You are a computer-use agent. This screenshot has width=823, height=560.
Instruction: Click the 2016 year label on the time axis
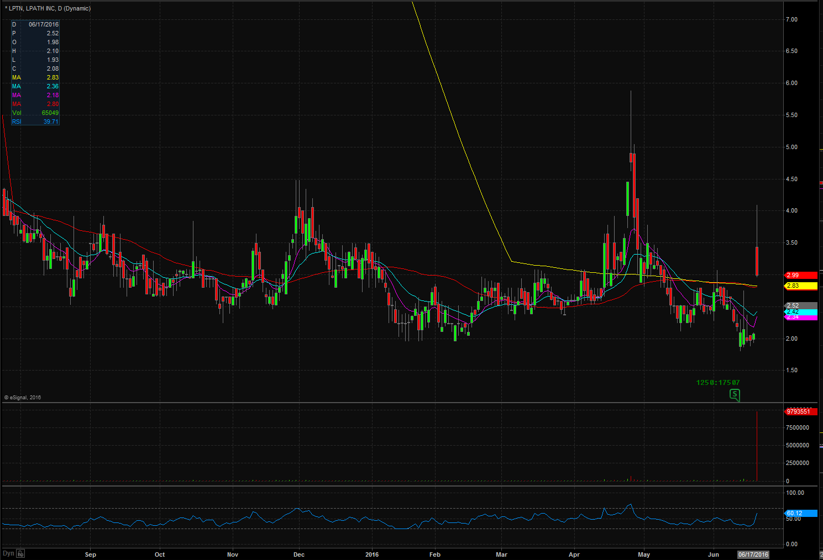[373, 554]
